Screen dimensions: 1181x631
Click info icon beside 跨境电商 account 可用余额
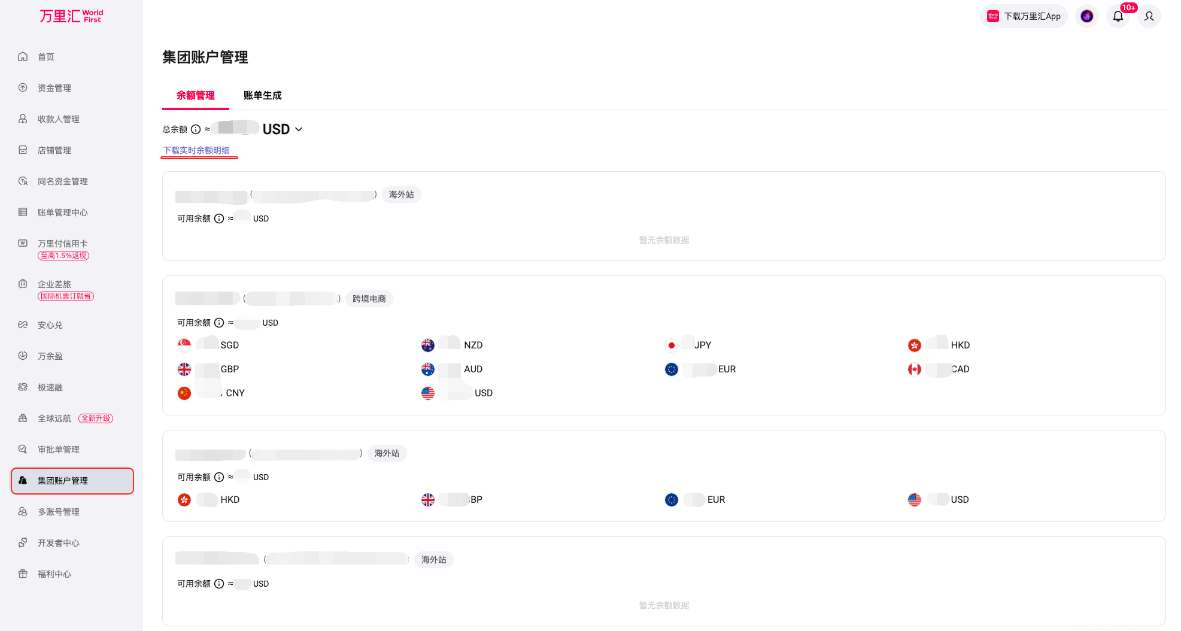click(219, 323)
